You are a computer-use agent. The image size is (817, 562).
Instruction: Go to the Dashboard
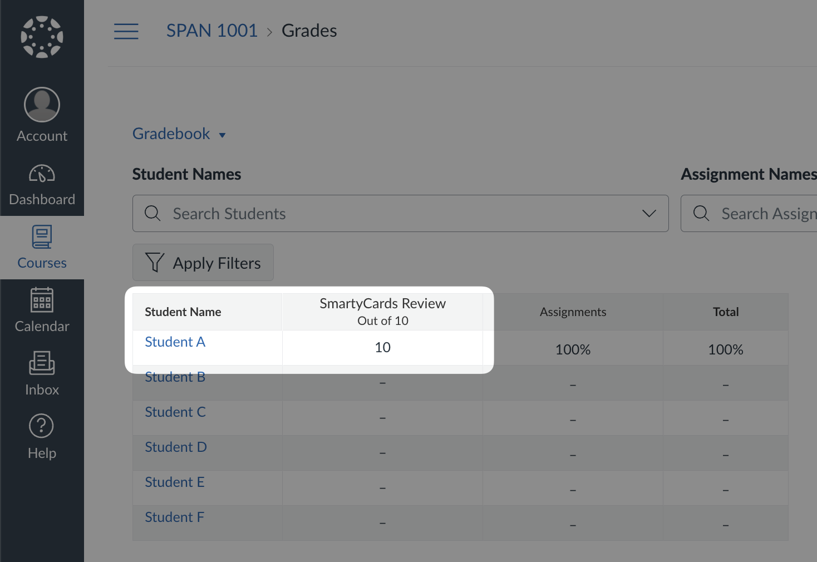pyautogui.click(x=42, y=185)
